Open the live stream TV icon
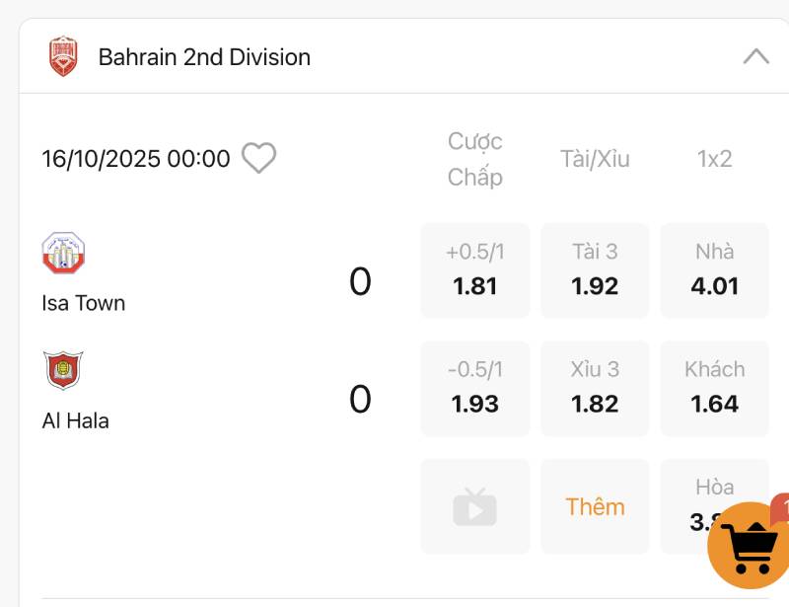Image resolution: width=789 pixels, height=607 pixels. (474, 506)
